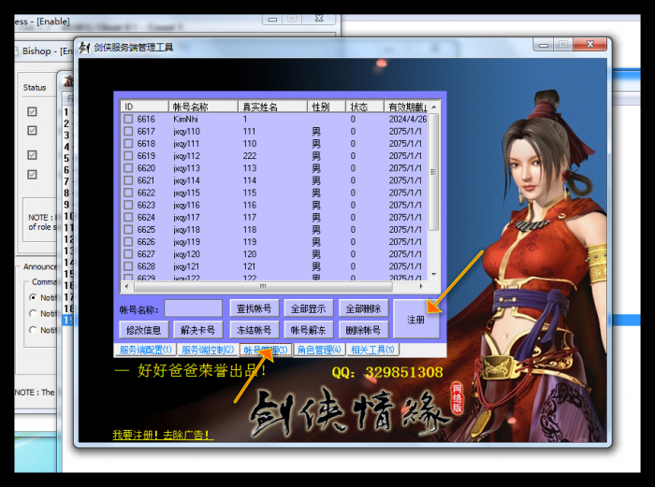Image resolution: width=655 pixels, height=487 pixels.
Task: Mark the checkbox next to ID 6625
Action: point(128,230)
